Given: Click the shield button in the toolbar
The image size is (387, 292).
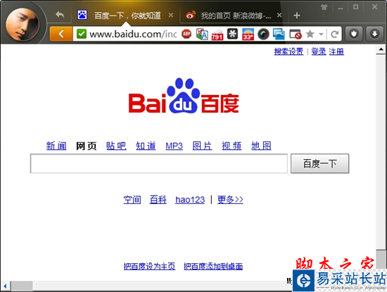Looking at the screenshot, I should coord(354,34).
